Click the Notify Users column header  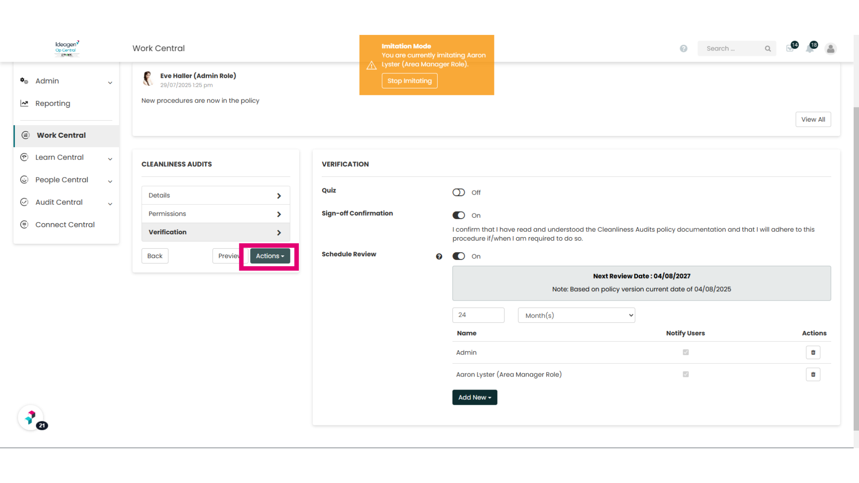coord(685,333)
